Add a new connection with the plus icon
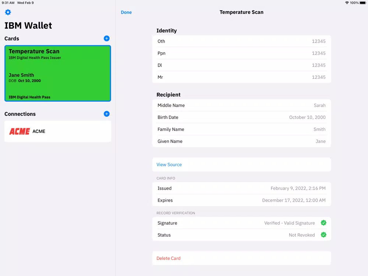The image size is (368, 276). (x=107, y=114)
